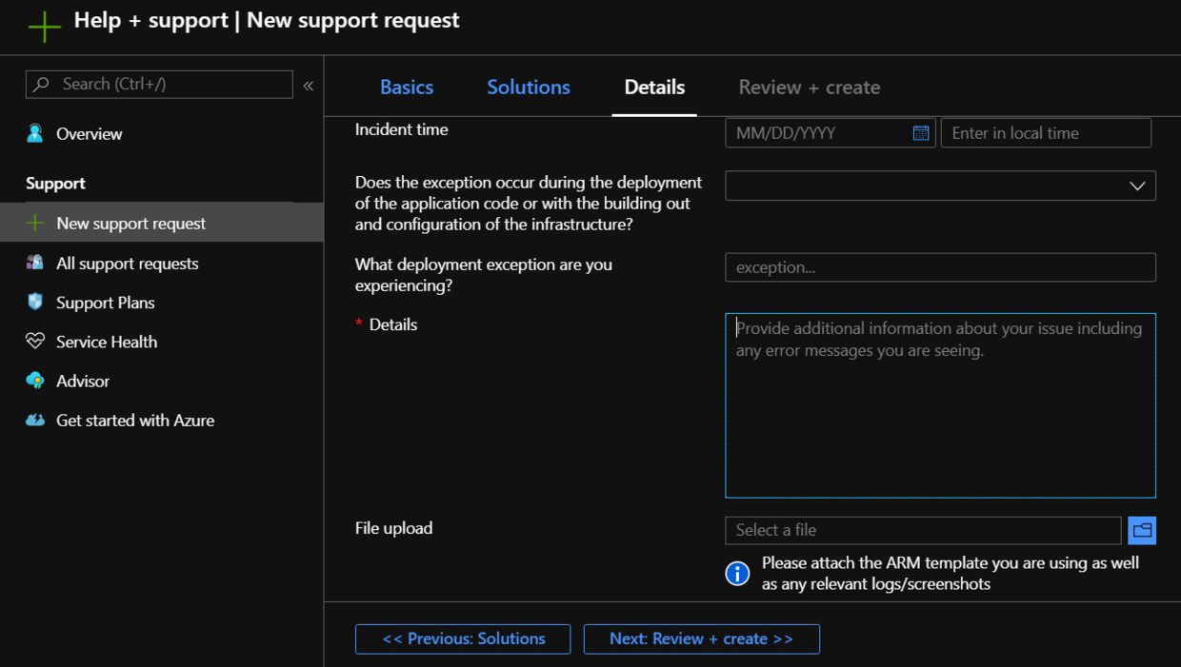Click the Overview person icon in sidebar
Image resolution: width=1181 pixels, height=667 pixels.
(35, 133)
